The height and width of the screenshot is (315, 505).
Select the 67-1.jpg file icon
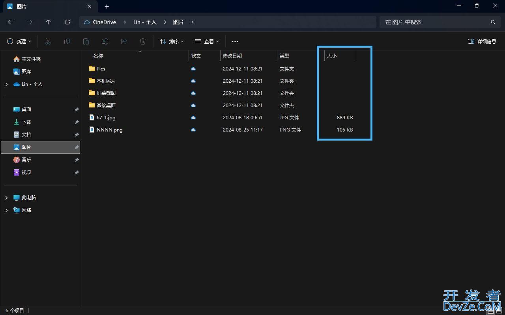[92, 117]
